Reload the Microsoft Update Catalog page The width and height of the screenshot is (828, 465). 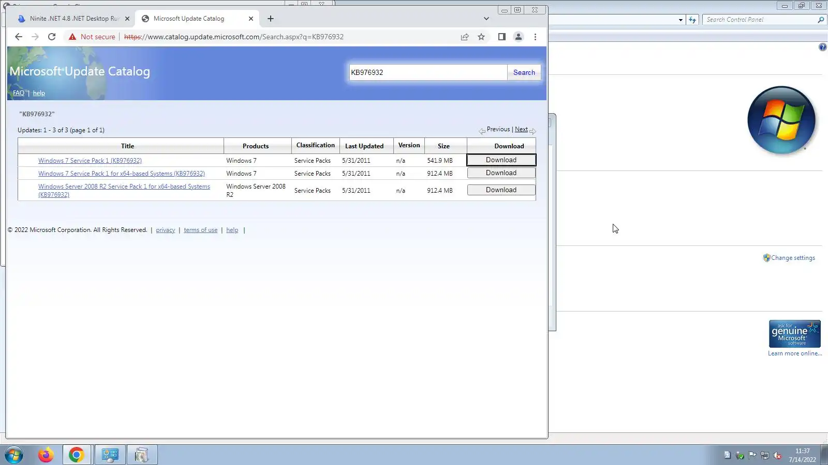click(52, 37)
